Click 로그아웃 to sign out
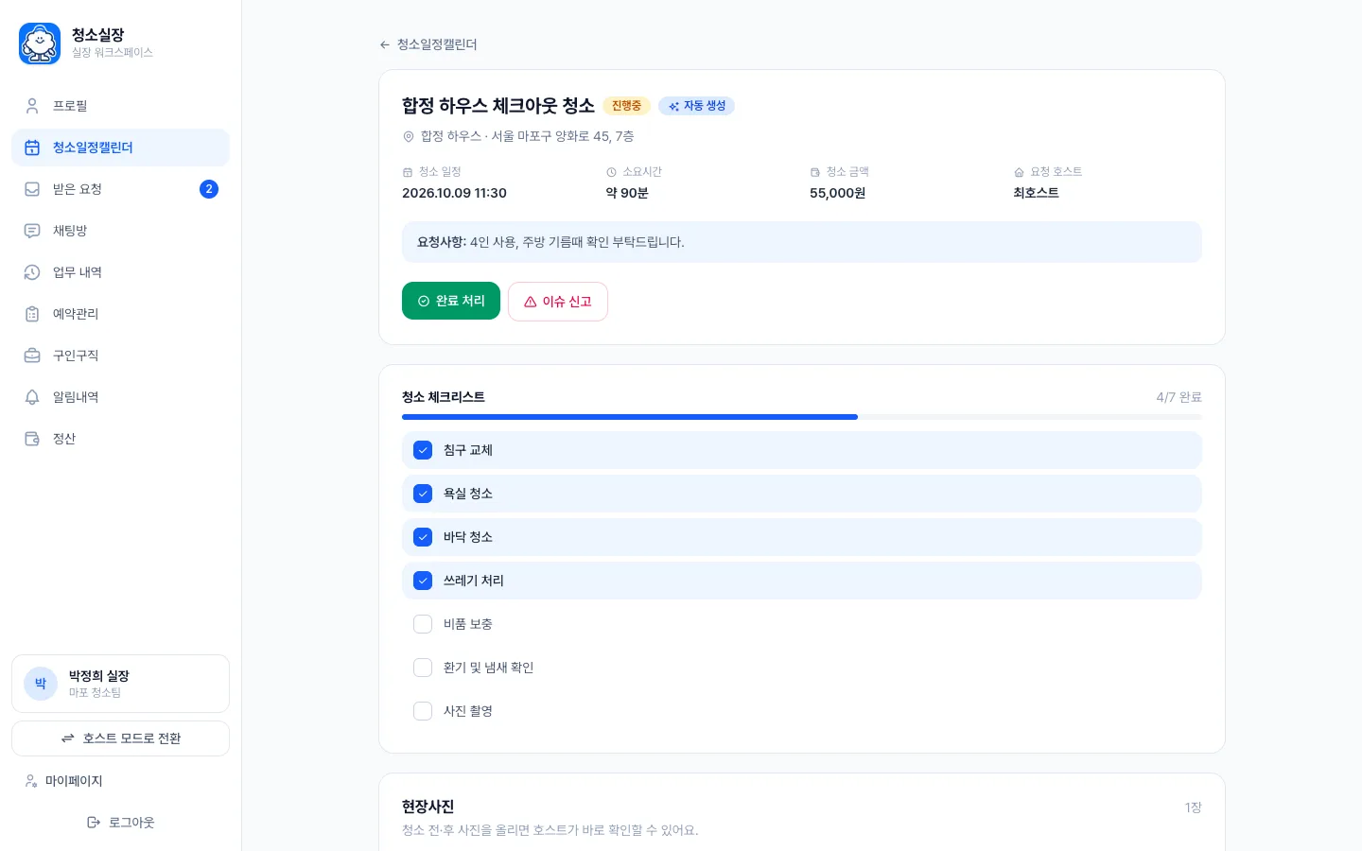1362x851 pixels. pyautogui.click(x=120, y=823)
